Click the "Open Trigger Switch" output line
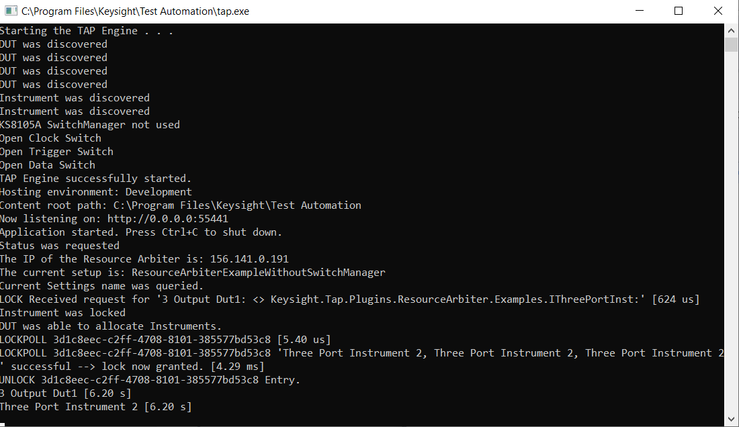739x427 pixels. pyautogui.click(x=56, y=152)
